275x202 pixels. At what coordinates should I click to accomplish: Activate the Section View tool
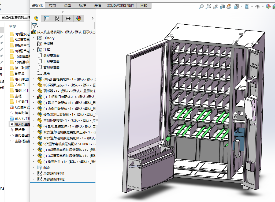(222, 7)
